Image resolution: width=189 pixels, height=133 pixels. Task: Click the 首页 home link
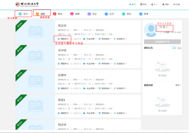pyautogui.click(x=132, y=4)
